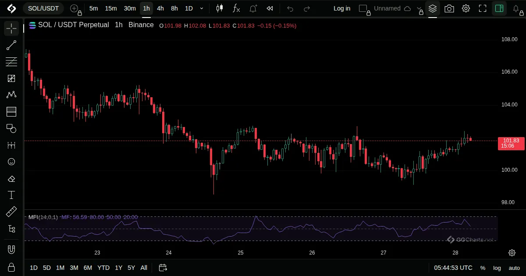Open chart settings gear in top toolbar

point(466,8)
